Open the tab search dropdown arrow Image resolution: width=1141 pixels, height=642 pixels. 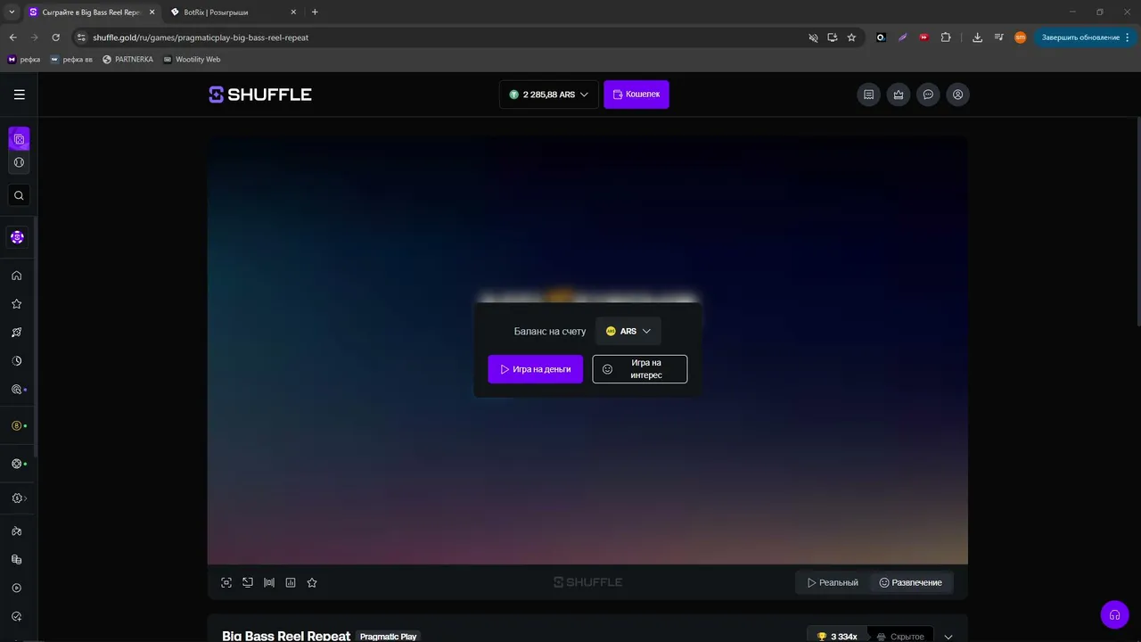point(12,12)
